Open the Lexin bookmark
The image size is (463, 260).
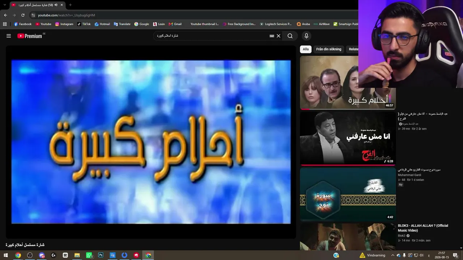tap(159, 24)
